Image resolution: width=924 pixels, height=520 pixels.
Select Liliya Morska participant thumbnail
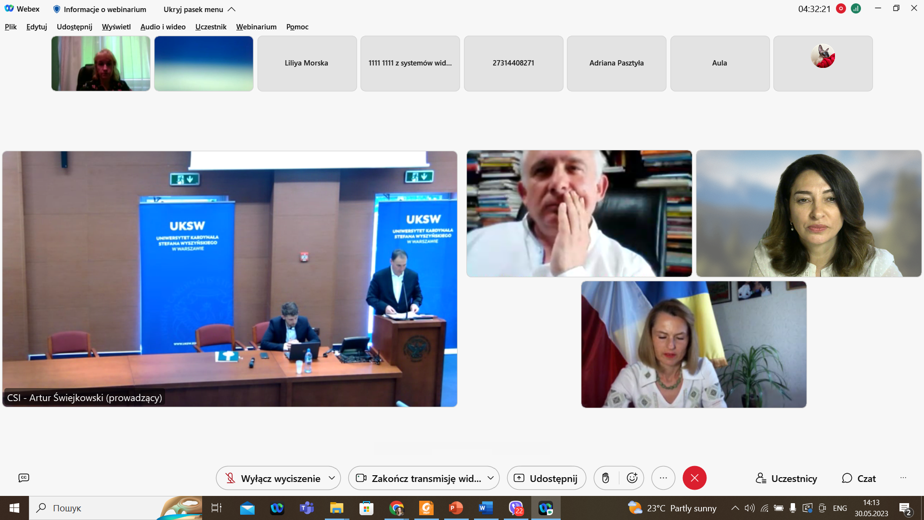point(307,63)
